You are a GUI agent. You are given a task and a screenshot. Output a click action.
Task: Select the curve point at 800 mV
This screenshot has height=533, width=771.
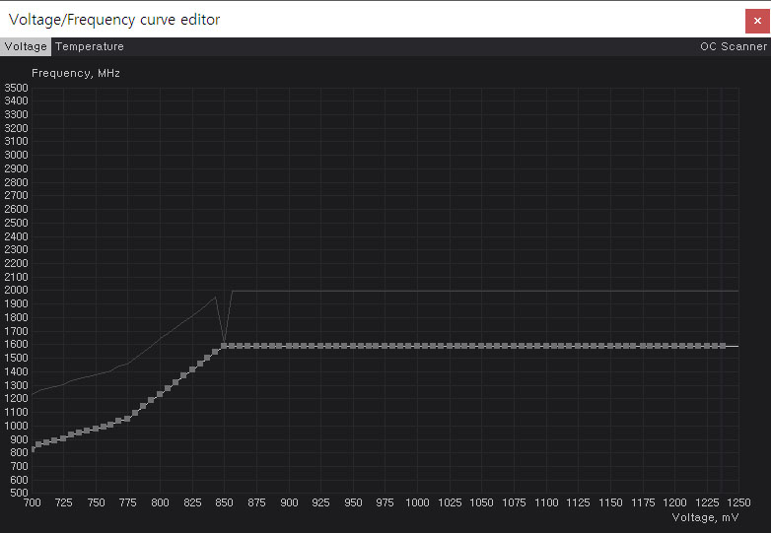click(160, 394)
